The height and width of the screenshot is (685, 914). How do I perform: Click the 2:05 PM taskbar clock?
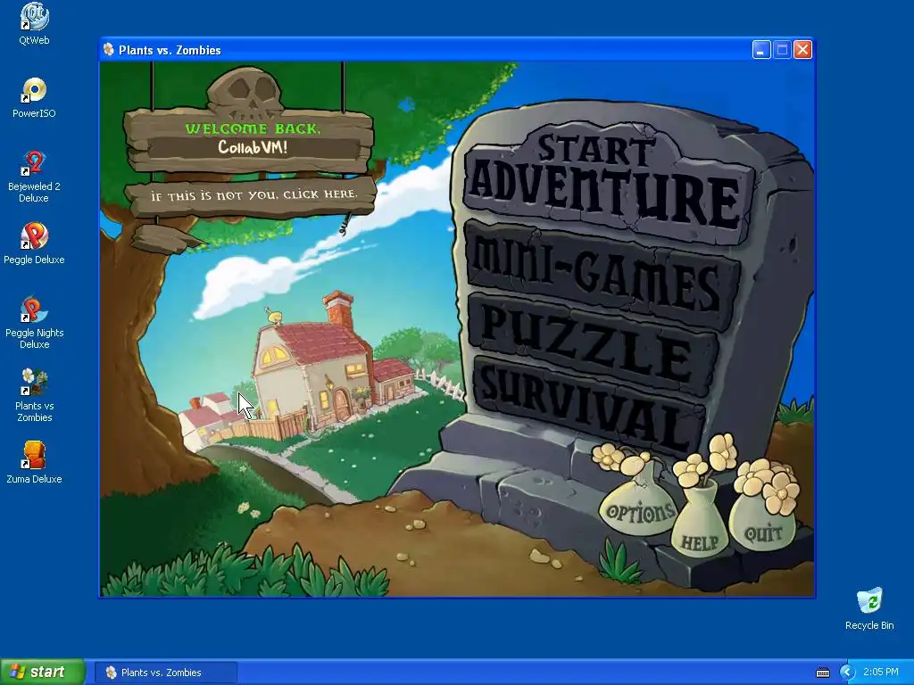881,673
